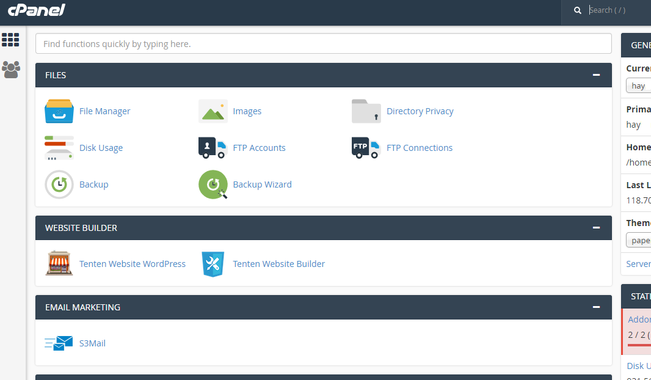This screenshot has width=651, height=380.
Task: Open the Disk Usage link
Action: [101, 147]
